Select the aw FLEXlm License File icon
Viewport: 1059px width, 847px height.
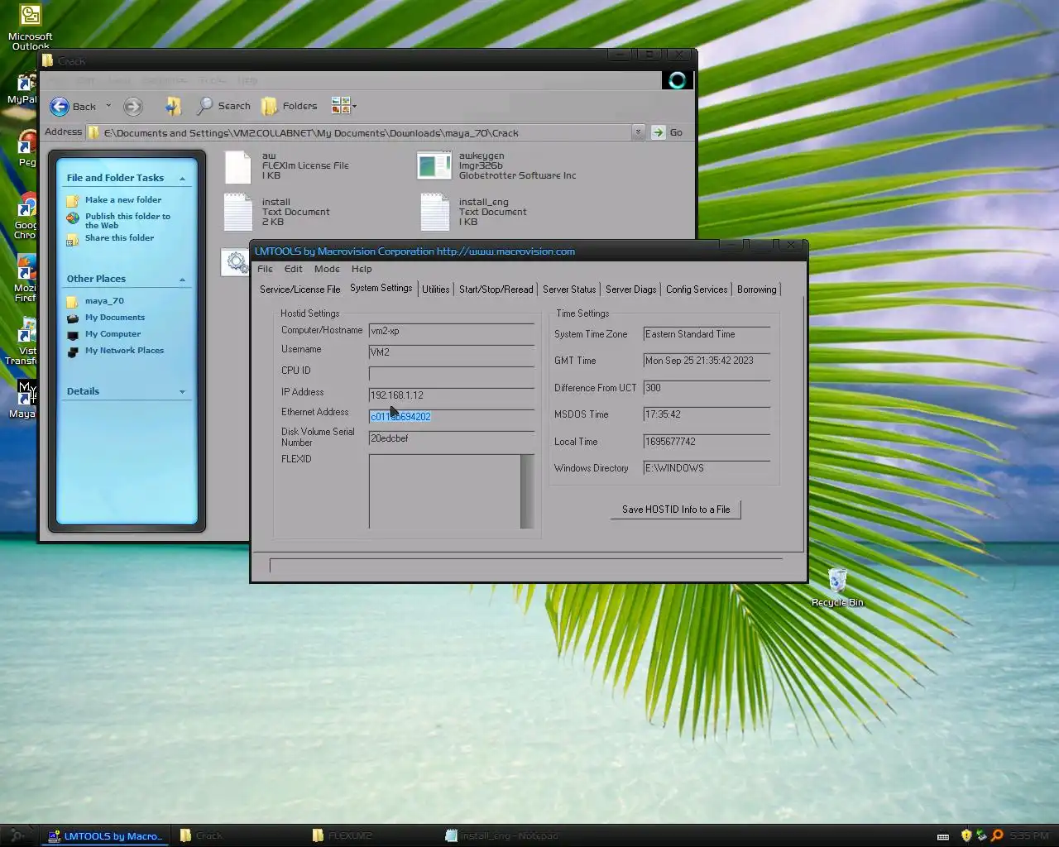[237, 166]
